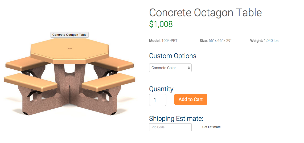Image resolution: width=304 pixels, height=143 pixels.
Task: Click the up-down arrows on the Concrete Color select
Action: click(189, 68)
